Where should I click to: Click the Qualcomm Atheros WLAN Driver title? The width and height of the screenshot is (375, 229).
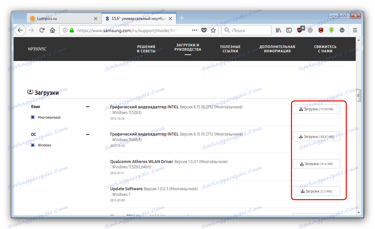click(141, 161)
